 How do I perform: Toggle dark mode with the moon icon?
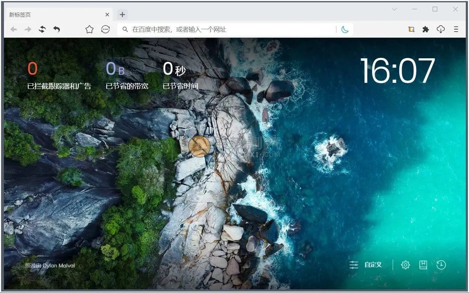pyautogui.click(x=345, y=30)
